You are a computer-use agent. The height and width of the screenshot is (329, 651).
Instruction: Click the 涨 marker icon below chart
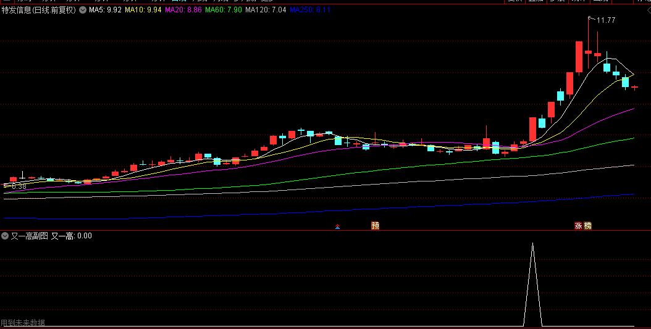coord(578,226)
